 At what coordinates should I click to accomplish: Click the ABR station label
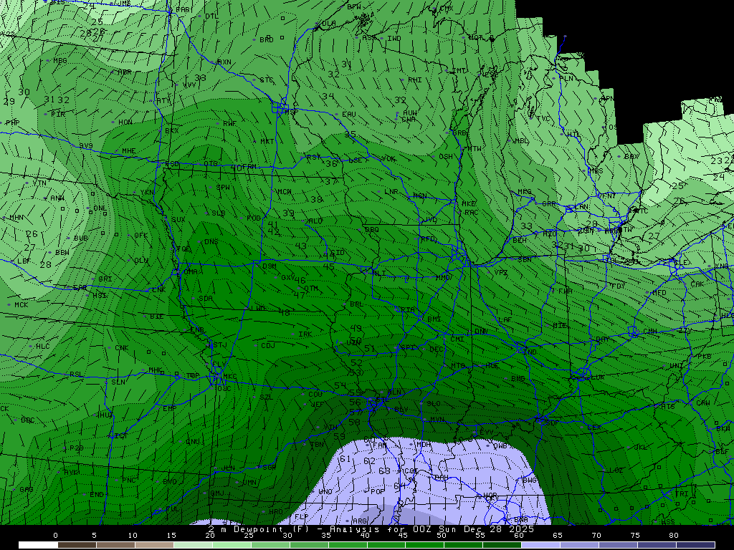(x=125, y=72)
